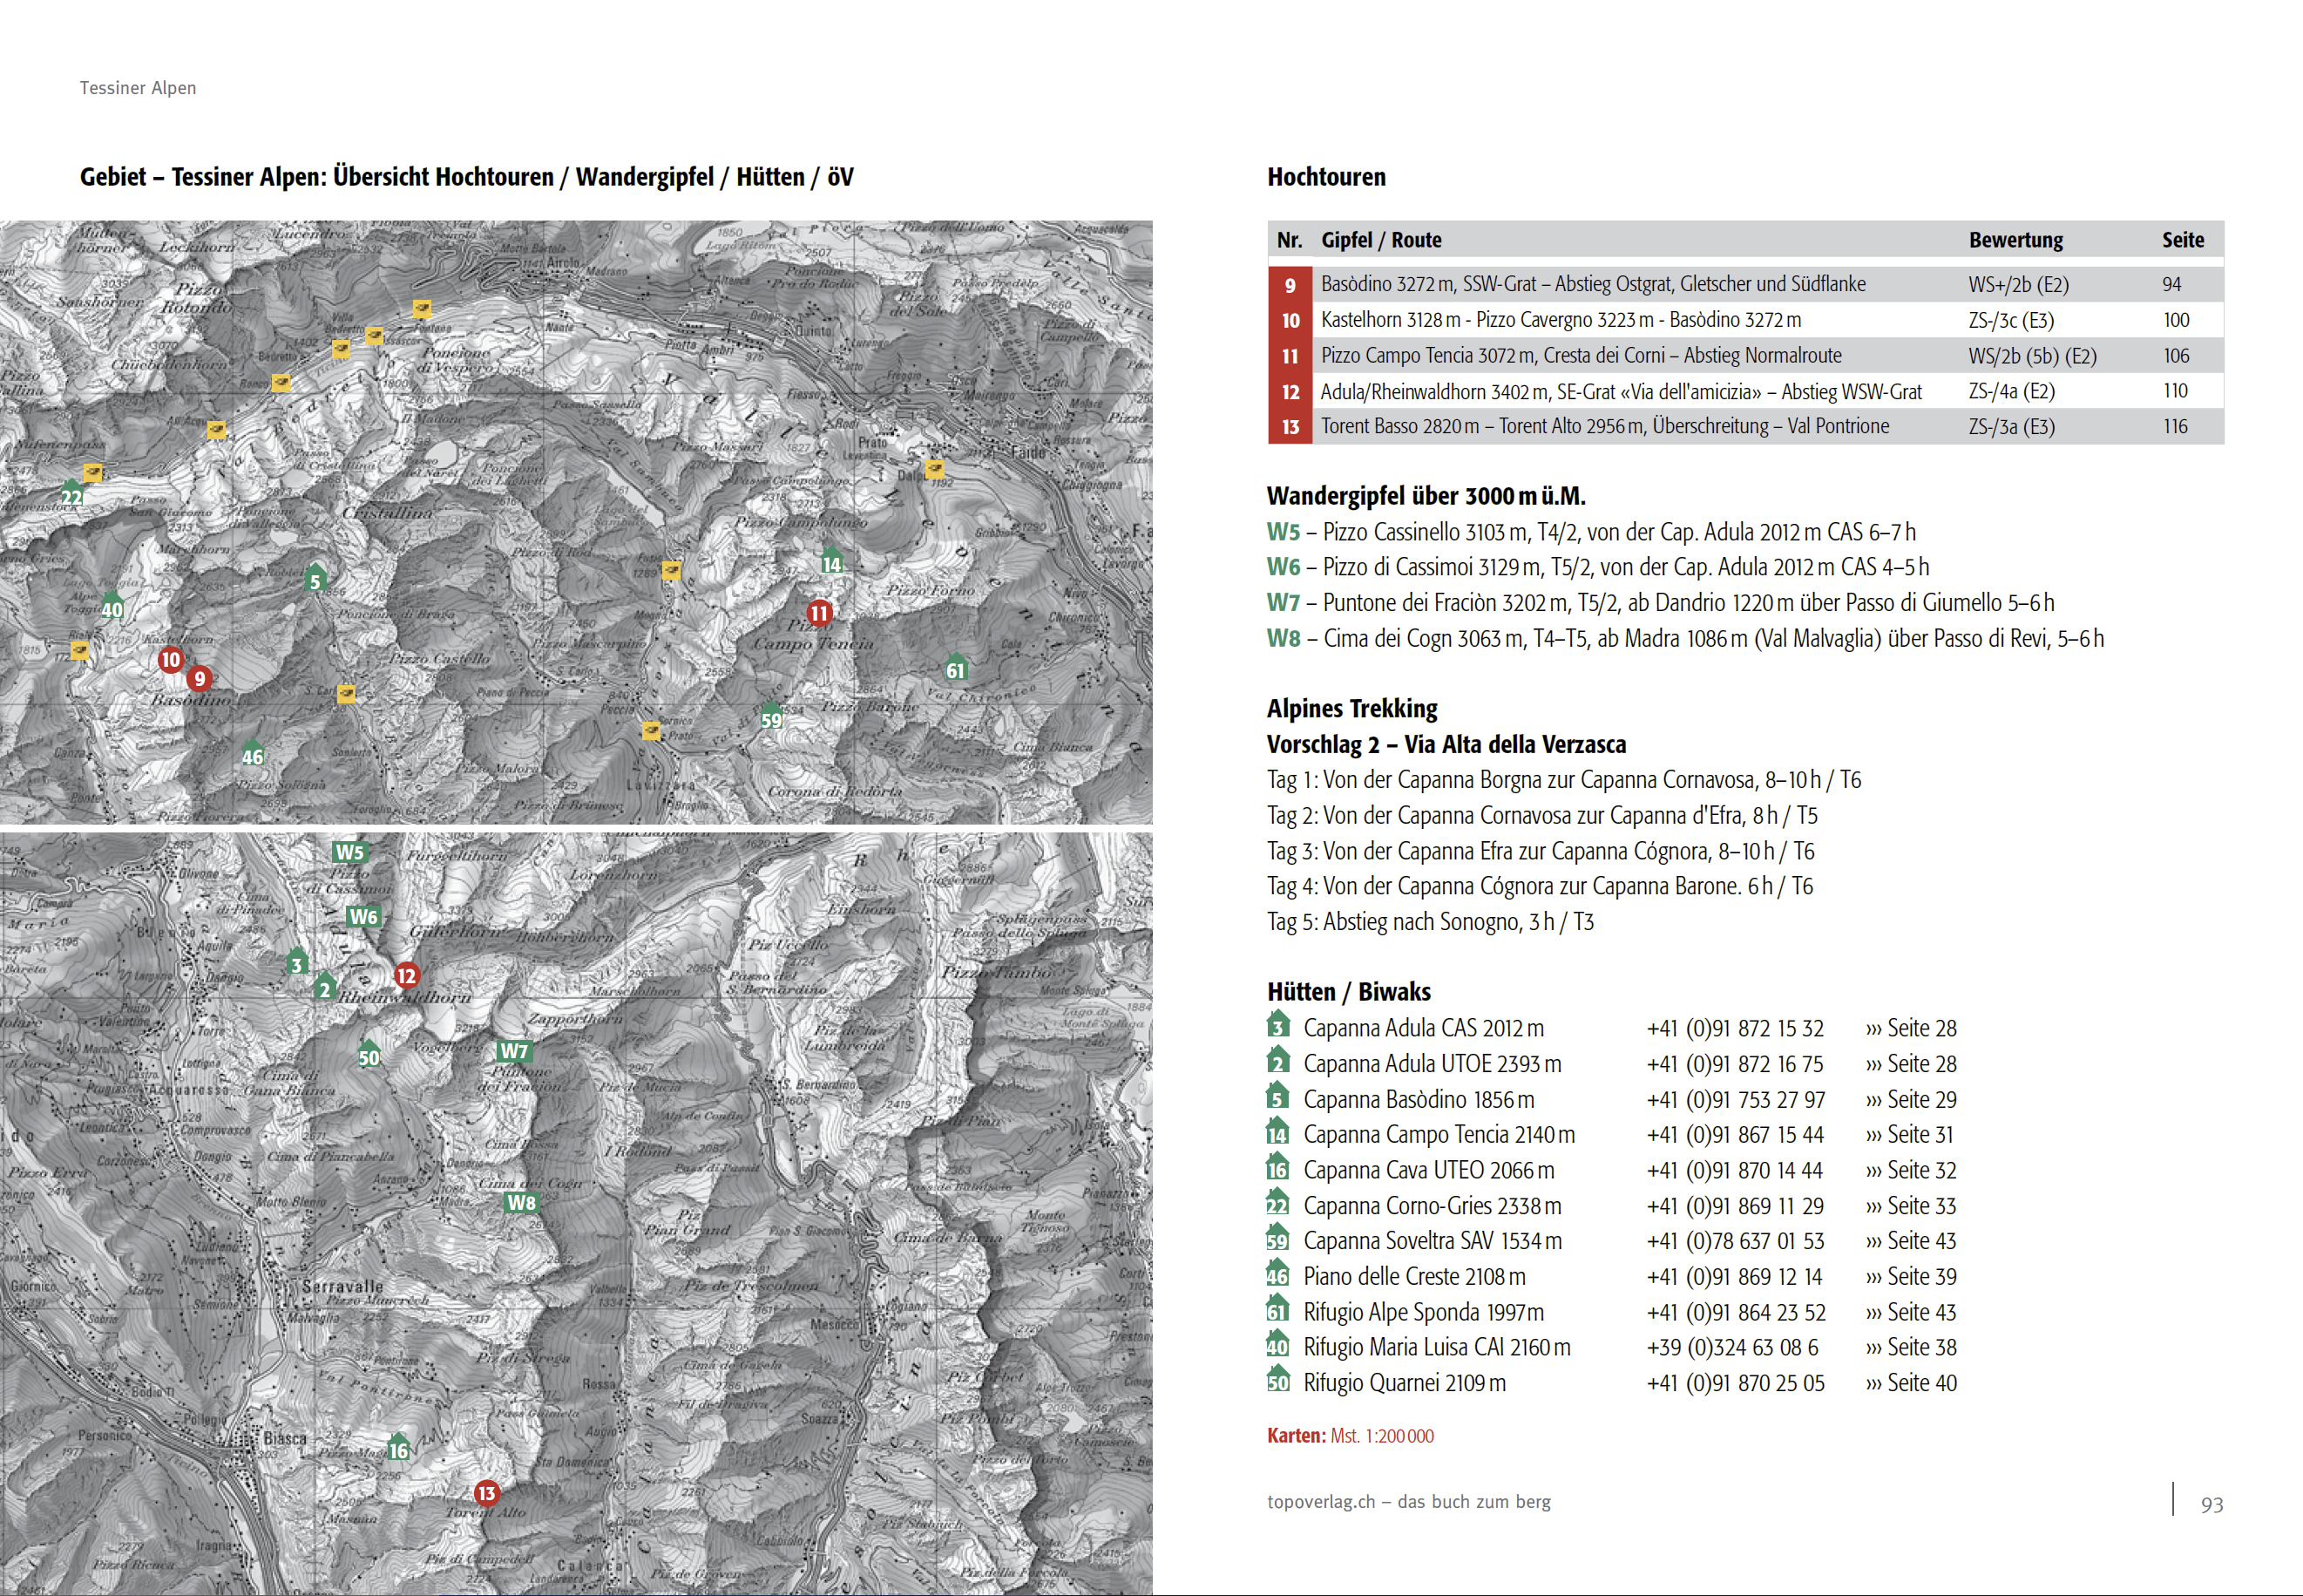Screen dimensions: 2303x1596
Task: Click the 'Bewertung' column header
Action: tap(2015, 240)
